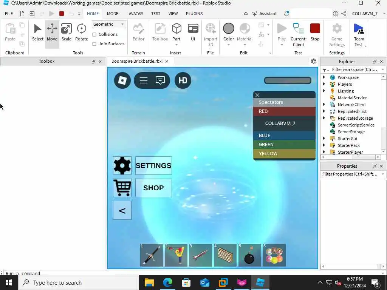Click Import 3D
387x290 pixels.
(x=211, y=34)
